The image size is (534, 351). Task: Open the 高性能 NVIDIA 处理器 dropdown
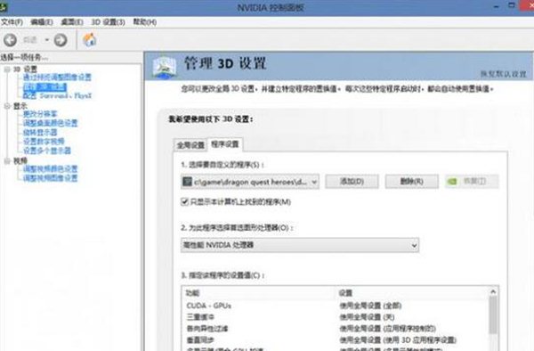pos(300,245)
